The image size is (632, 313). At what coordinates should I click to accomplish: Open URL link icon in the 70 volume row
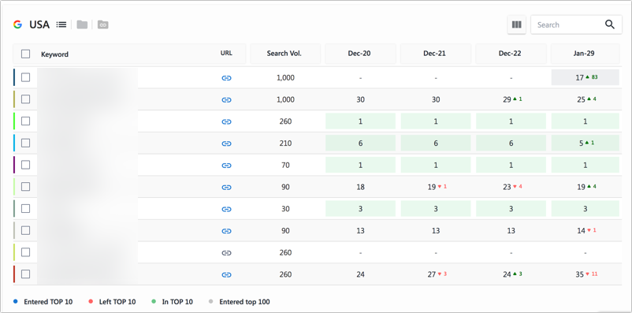(226, 165)
